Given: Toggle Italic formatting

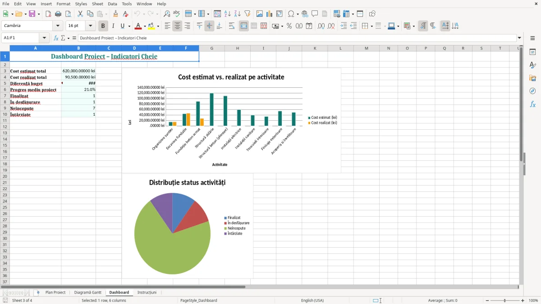Looking at the screenshot, I should [113, 26].
